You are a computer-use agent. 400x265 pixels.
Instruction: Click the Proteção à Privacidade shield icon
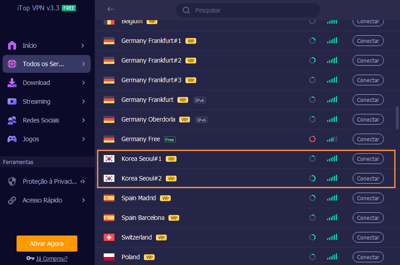[12, 181]
